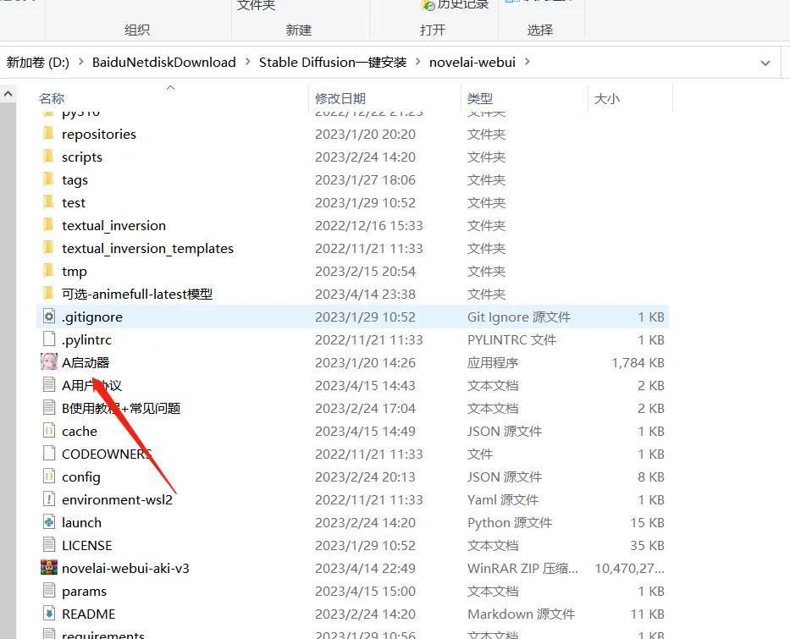Click the tags folder icon
790x639 pixels.
48,179
